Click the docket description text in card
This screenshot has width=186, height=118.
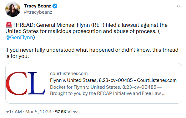point(108,90)
